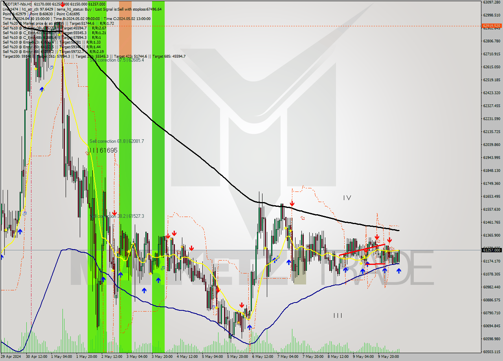503x361 pixels.
Task: Click the 'Time C:2024.05.02 13:00:00' text
Action: [128, 18]
